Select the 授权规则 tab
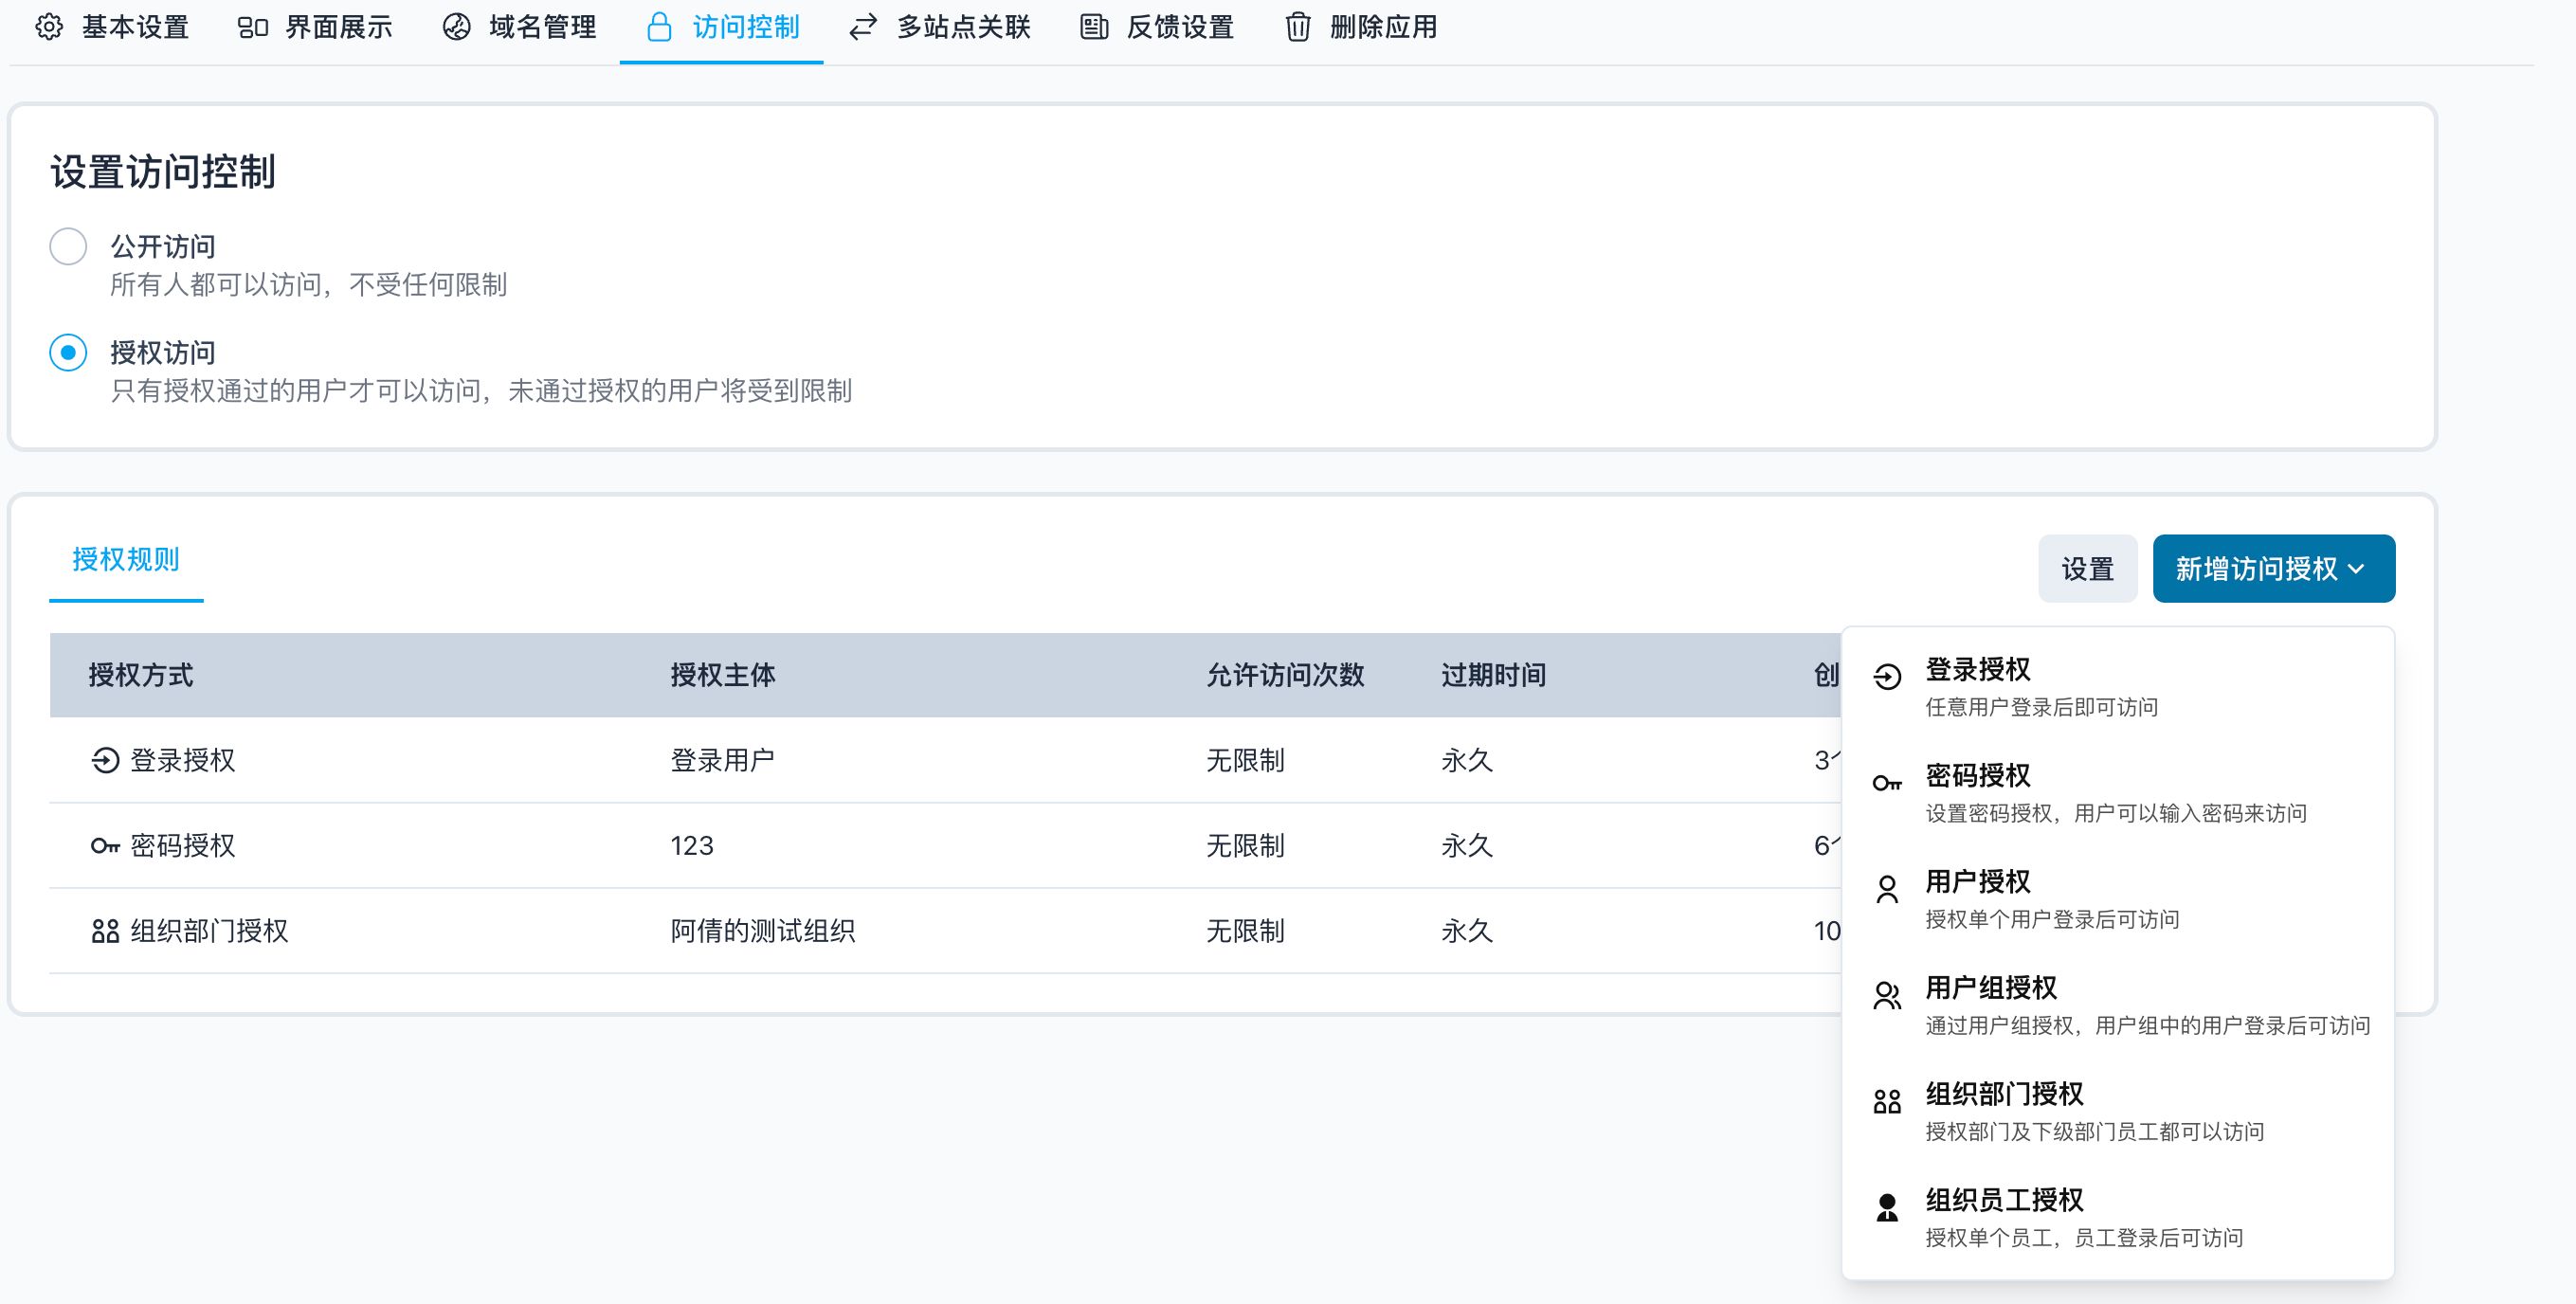Screen dimensions: 2576x1304 pyautogui.click(x=126, y=559)
